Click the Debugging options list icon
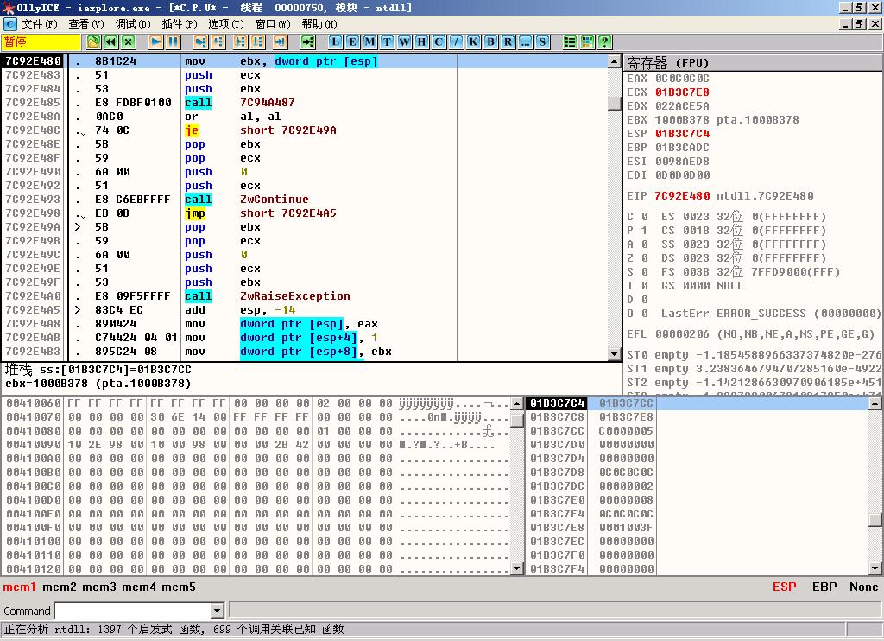 [x=570, y=41]
